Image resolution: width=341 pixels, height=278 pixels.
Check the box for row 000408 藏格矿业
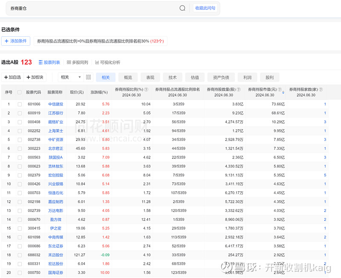point(20,122)
